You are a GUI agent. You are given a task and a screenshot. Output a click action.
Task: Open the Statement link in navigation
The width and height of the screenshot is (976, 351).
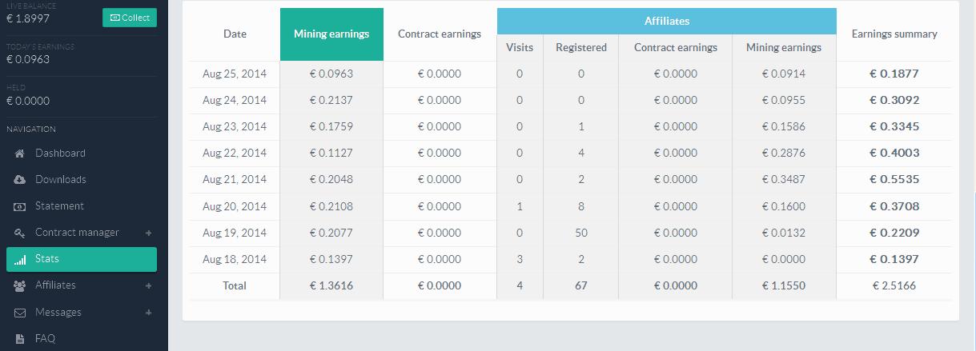pos(59,206)
